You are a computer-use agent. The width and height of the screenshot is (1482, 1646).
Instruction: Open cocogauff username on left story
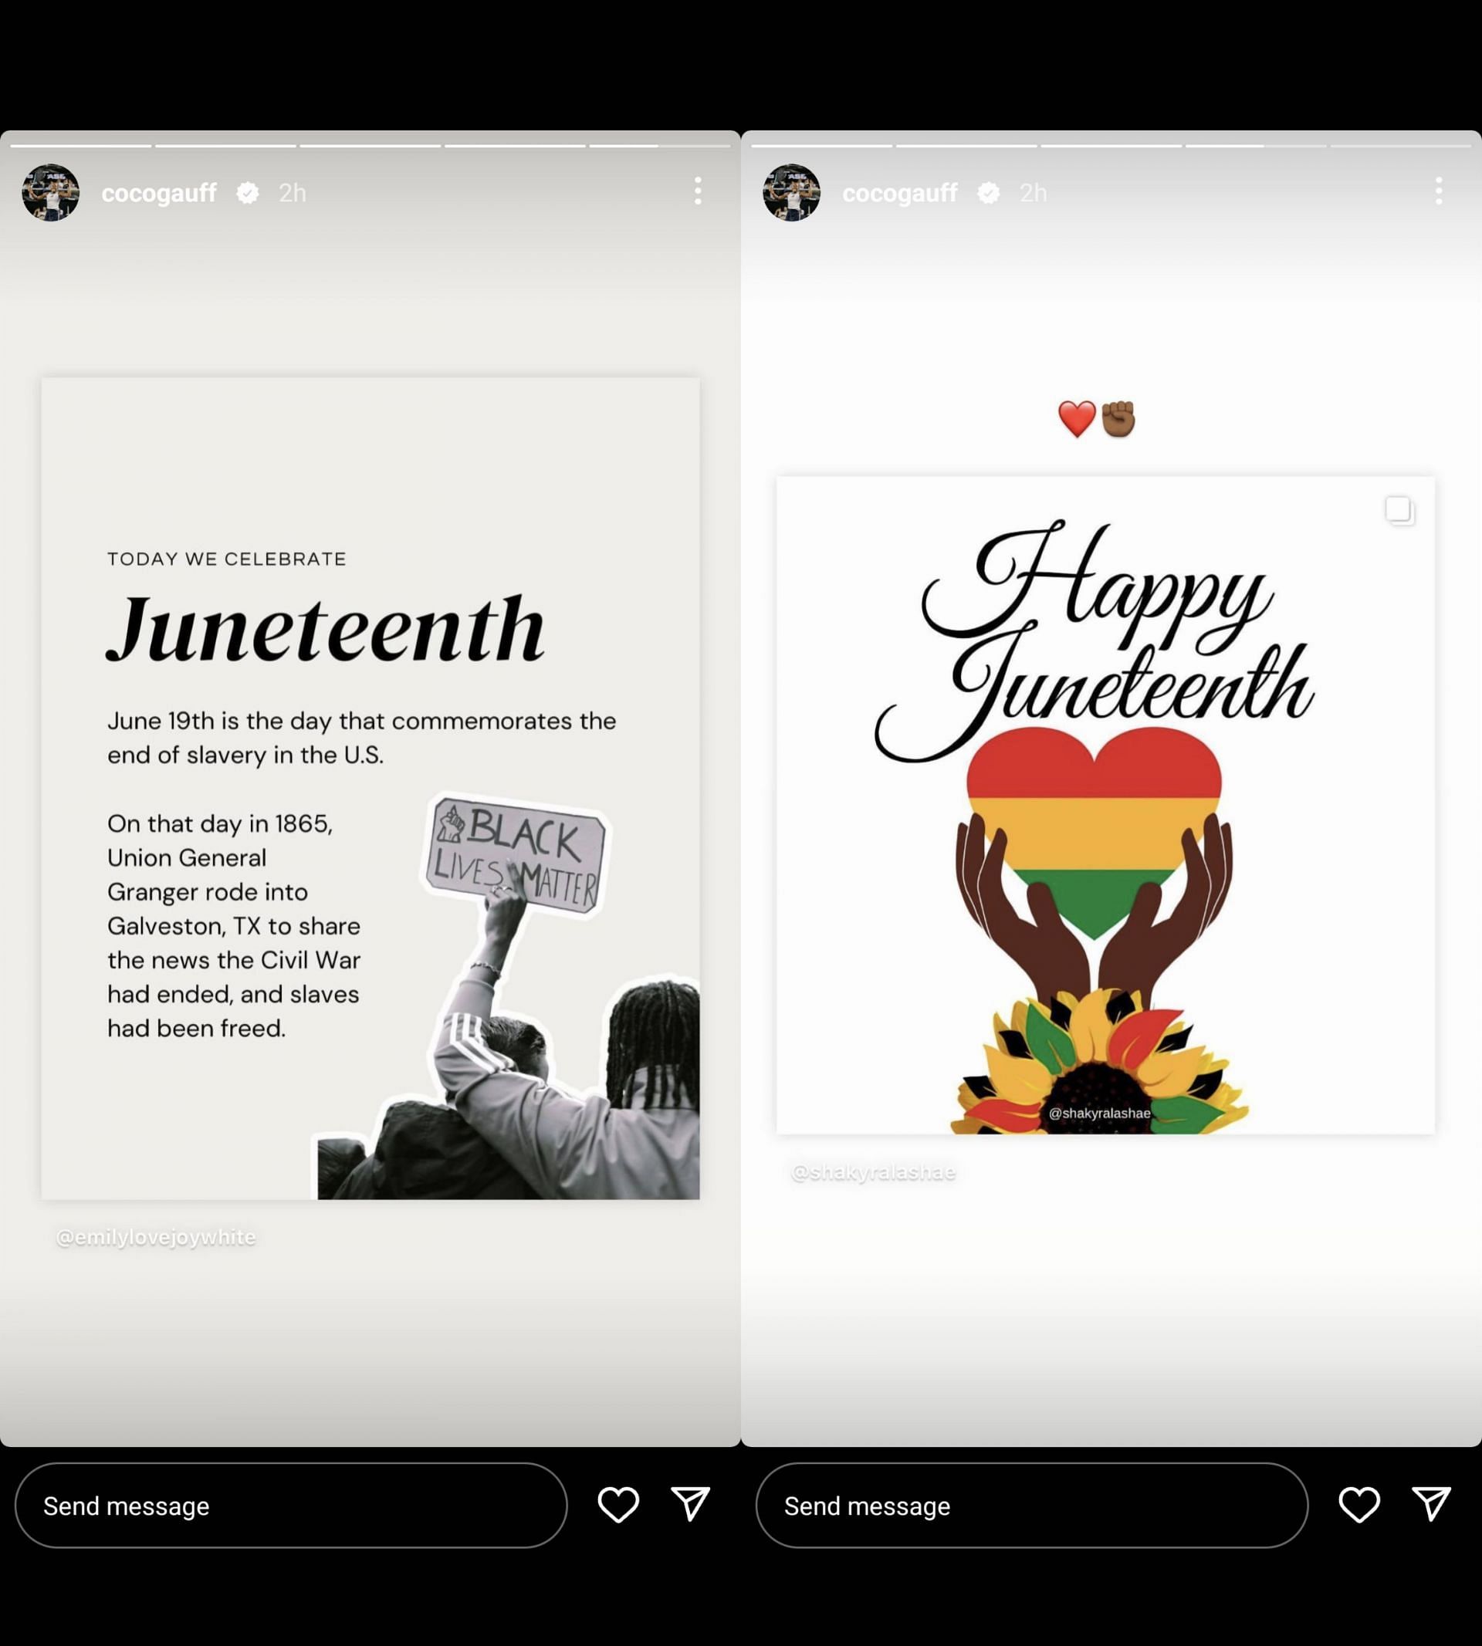pyautogui.click(x=159, y=193)
